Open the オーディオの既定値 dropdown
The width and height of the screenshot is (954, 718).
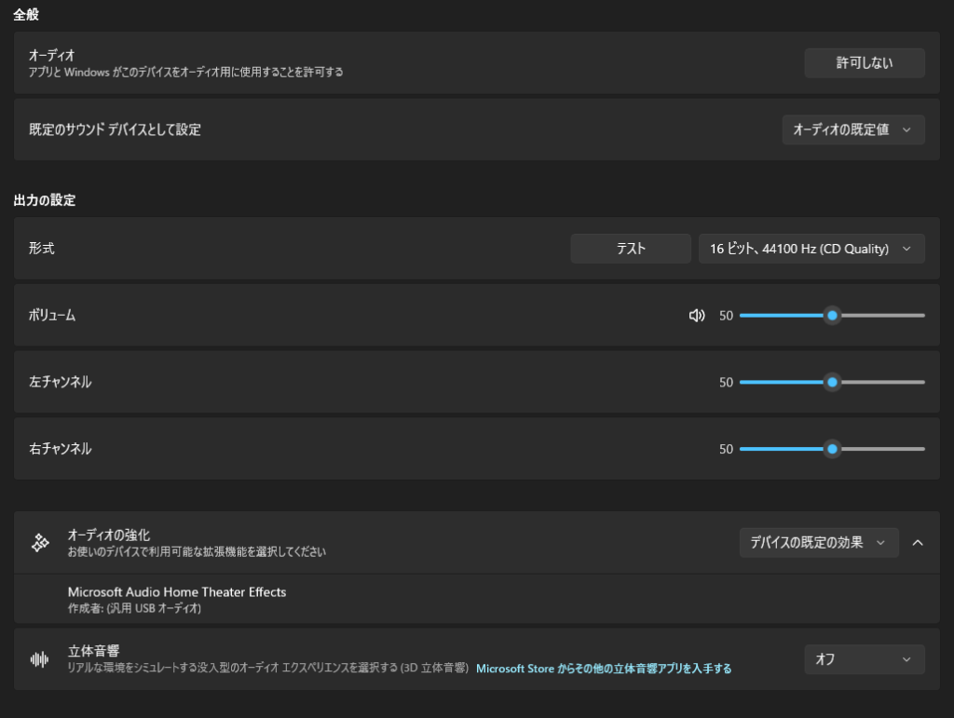(x=853, y=129)
